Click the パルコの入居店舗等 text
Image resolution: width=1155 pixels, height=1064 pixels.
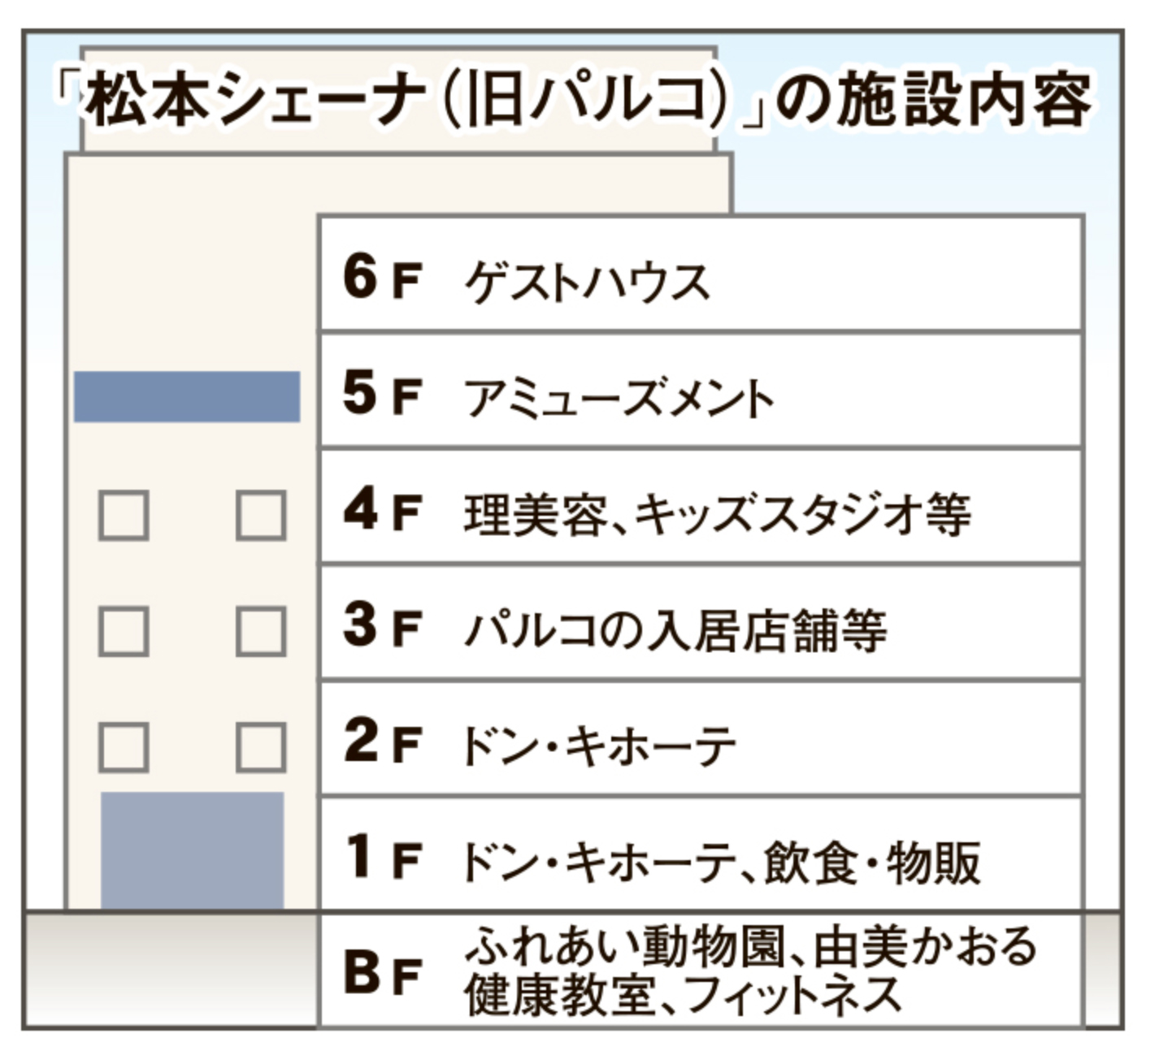pyautogui.click(x=674, y=630)
